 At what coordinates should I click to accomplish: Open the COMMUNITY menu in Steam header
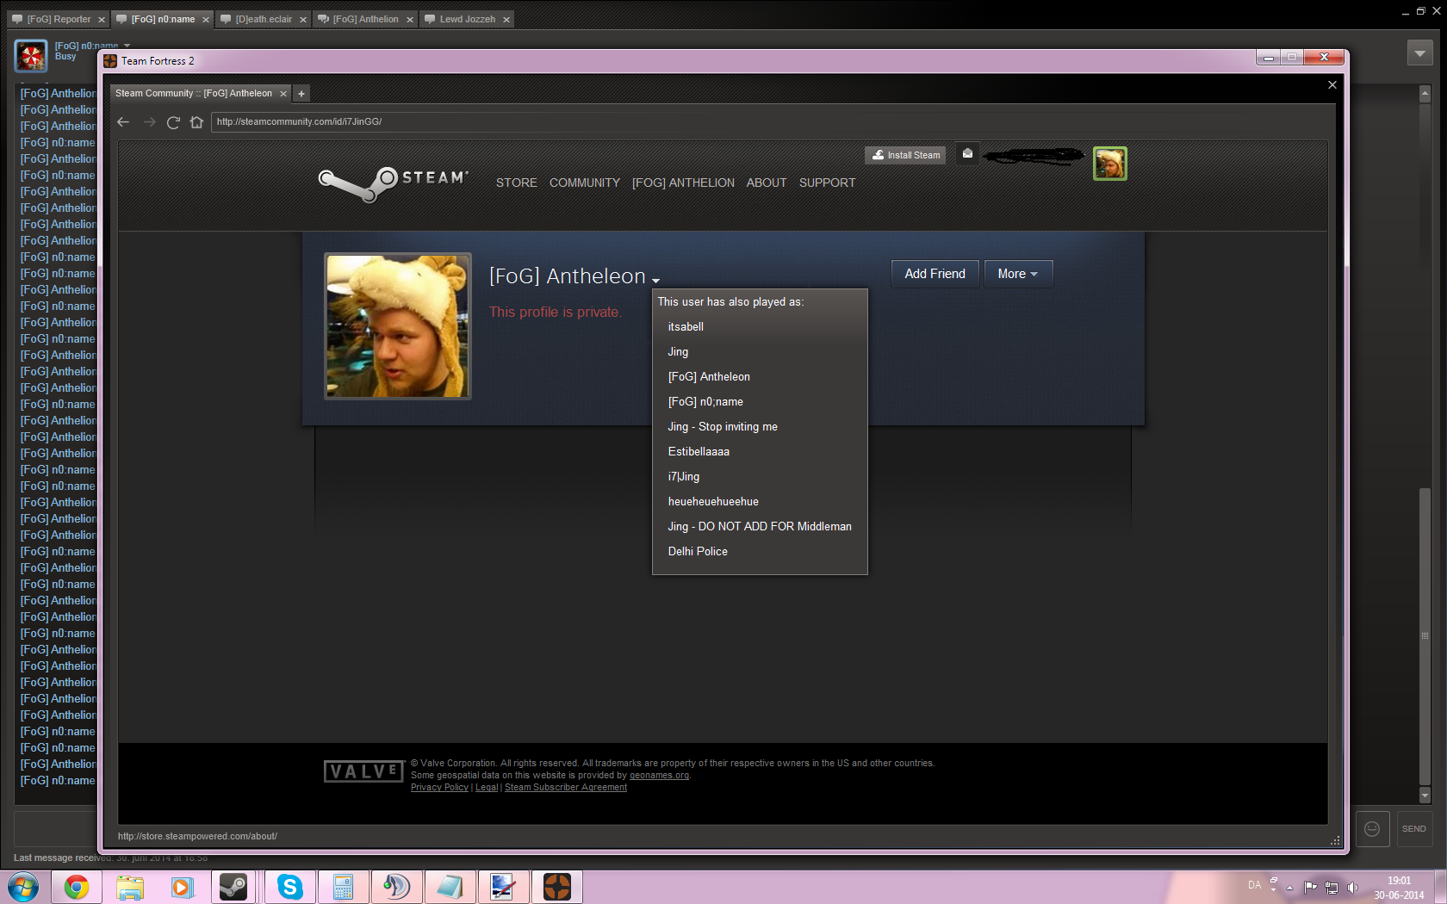pos(584,183)
